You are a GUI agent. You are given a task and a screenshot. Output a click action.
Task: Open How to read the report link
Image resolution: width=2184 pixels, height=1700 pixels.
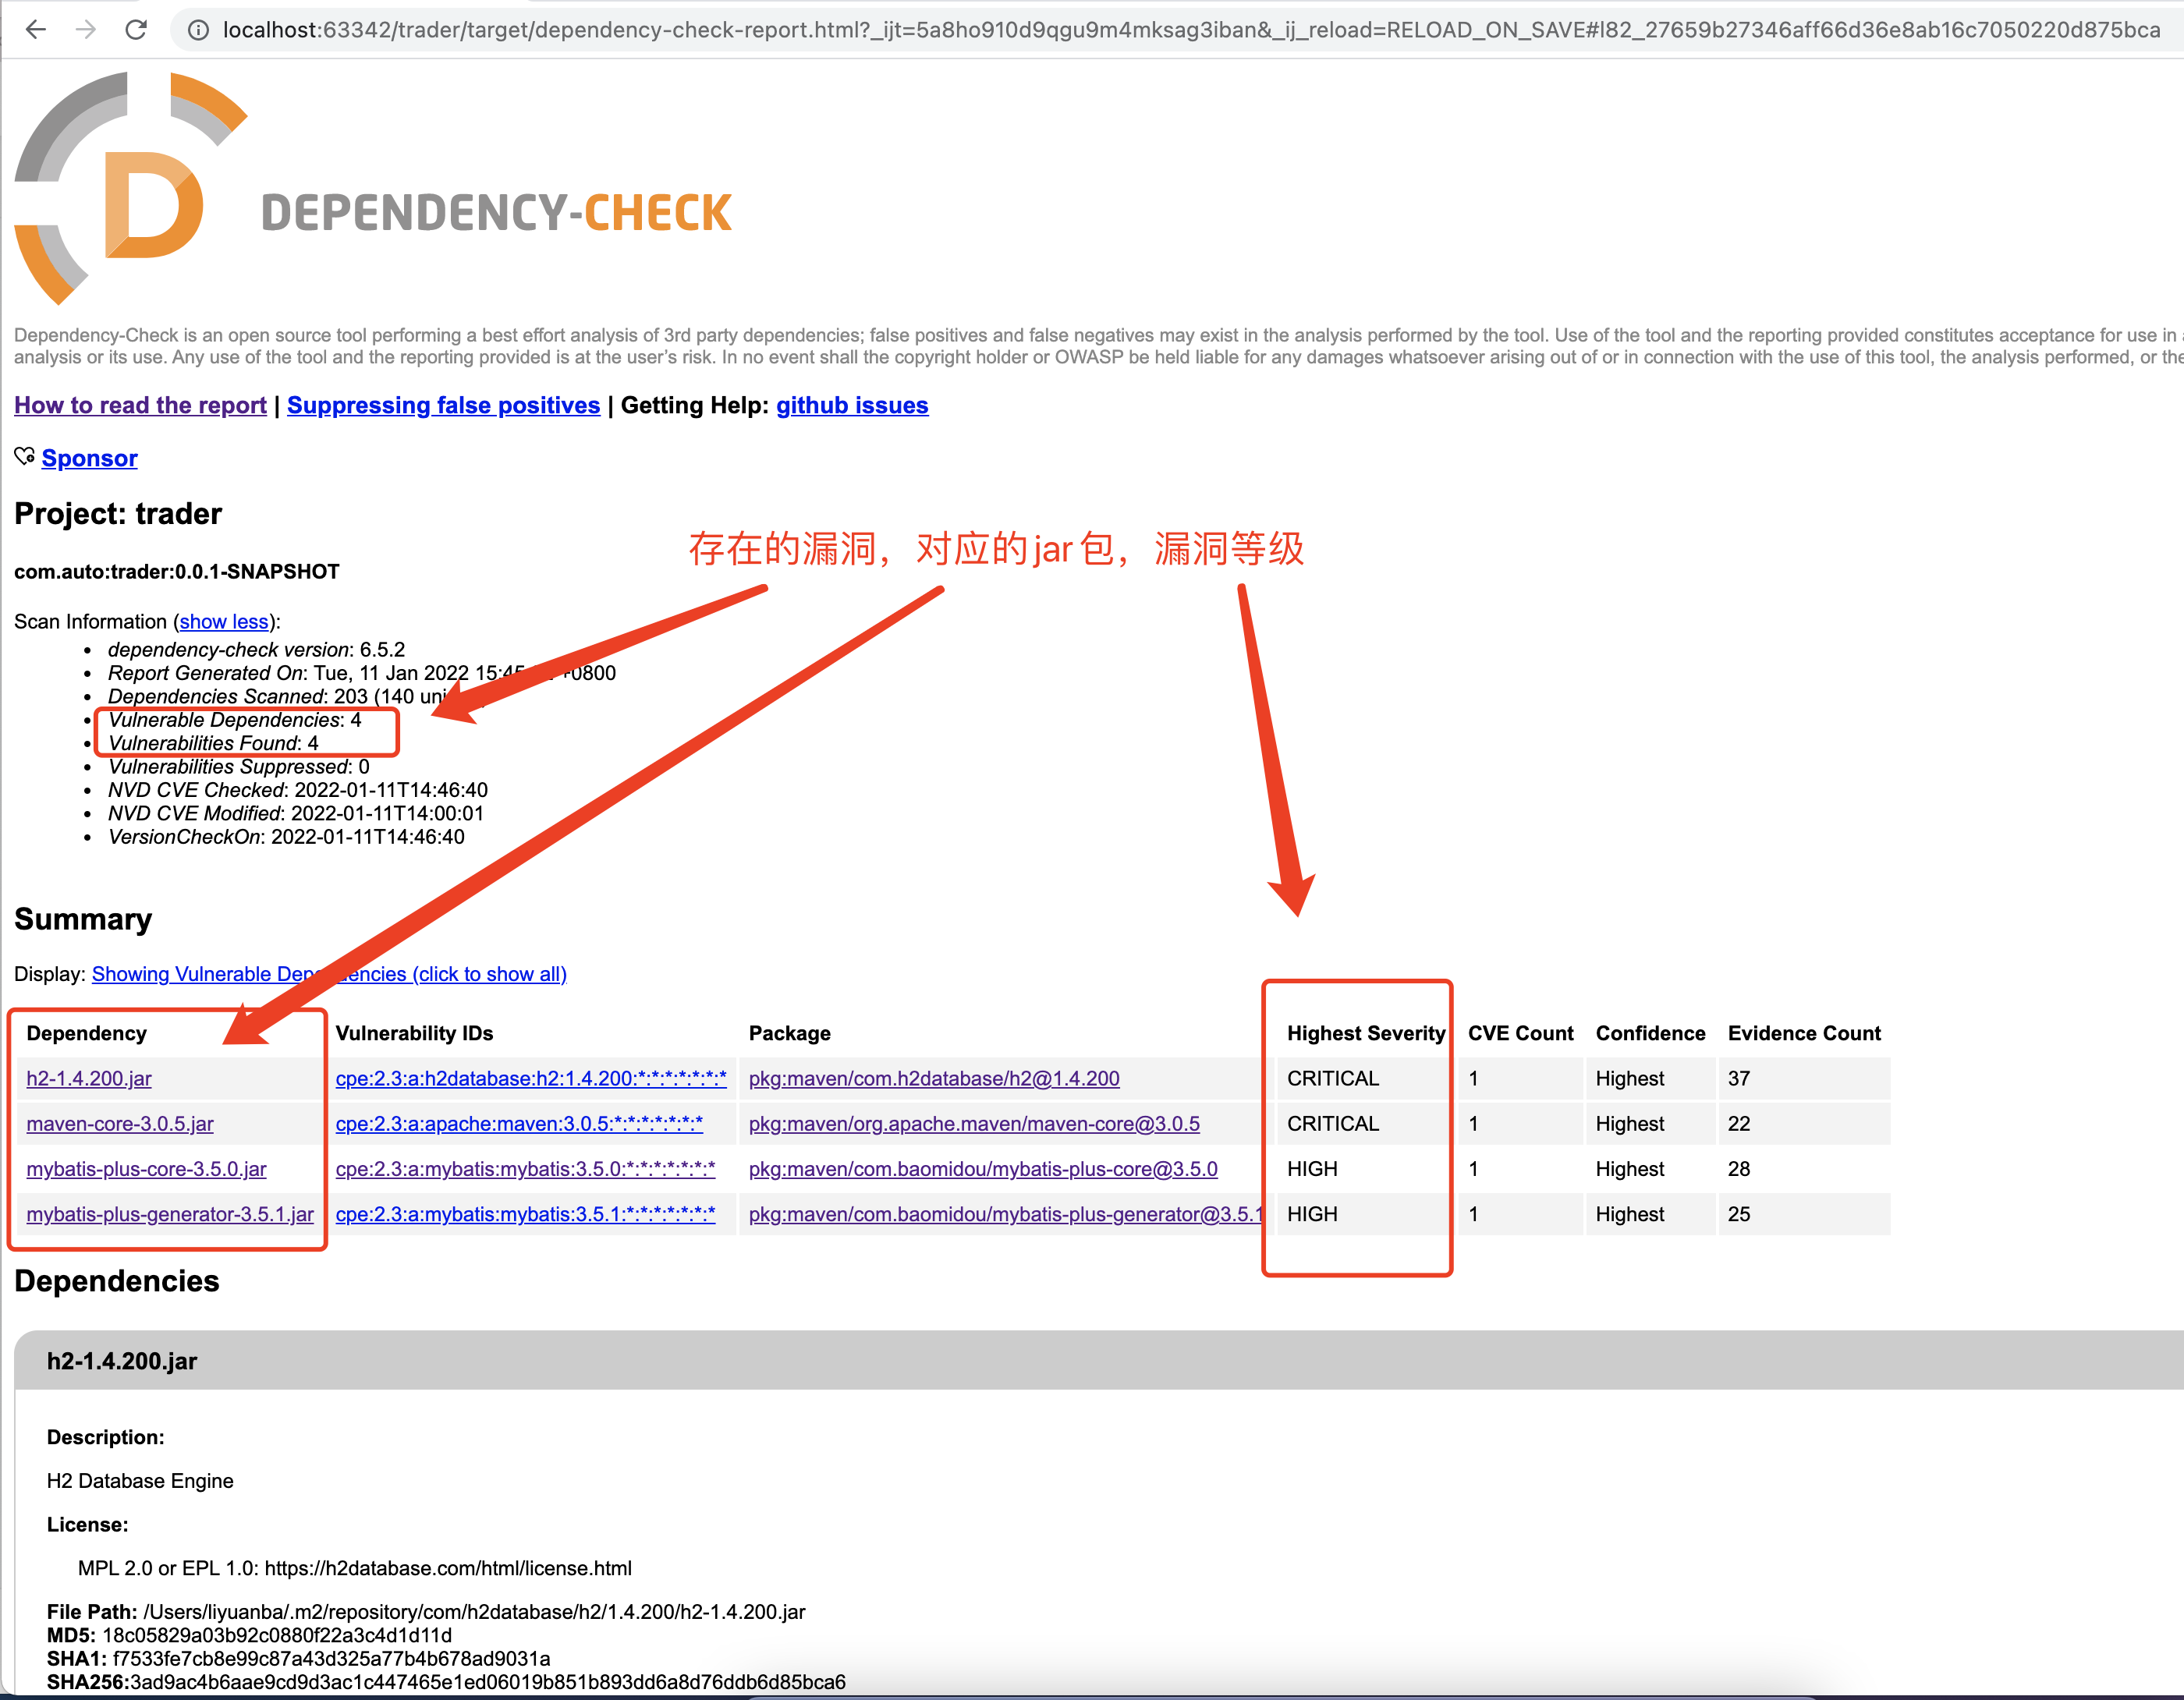[140, 405]
